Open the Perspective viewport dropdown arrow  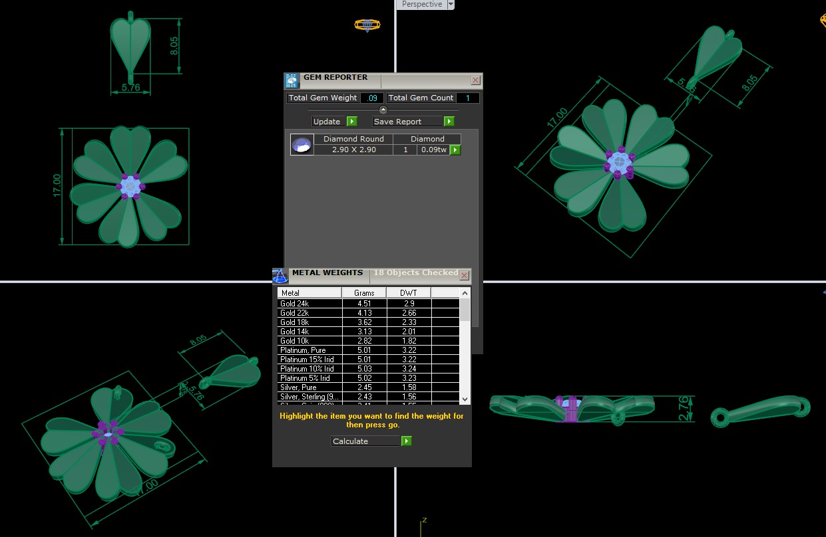[x=451, y=5]
